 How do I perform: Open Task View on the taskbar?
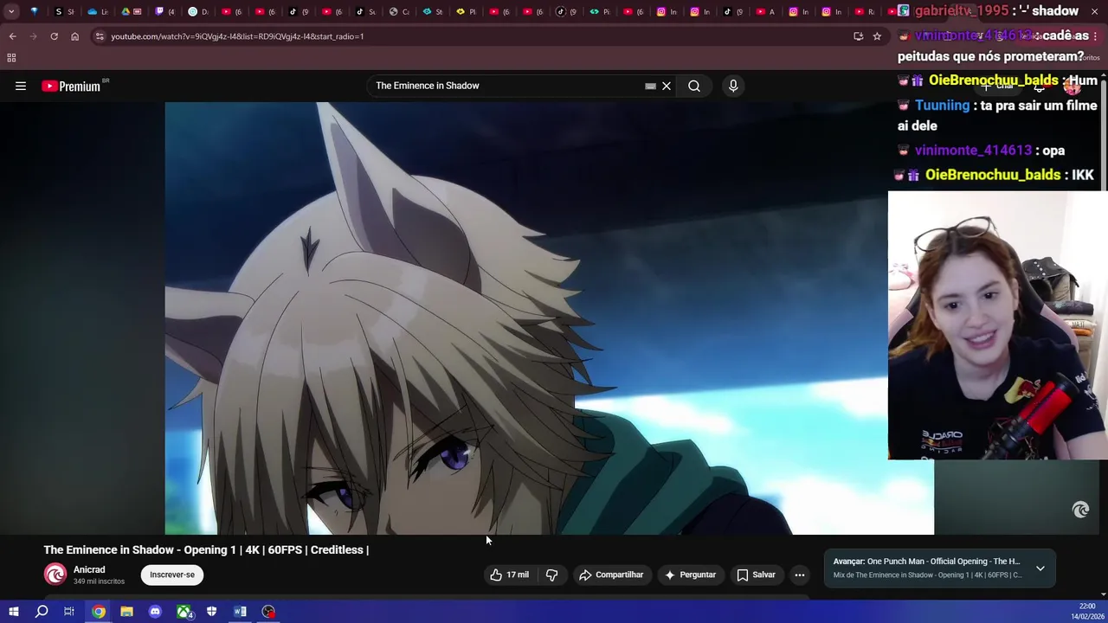(x=69, y=612)
